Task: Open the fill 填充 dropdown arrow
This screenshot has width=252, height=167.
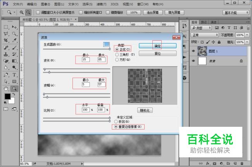Action: (247, 42)
